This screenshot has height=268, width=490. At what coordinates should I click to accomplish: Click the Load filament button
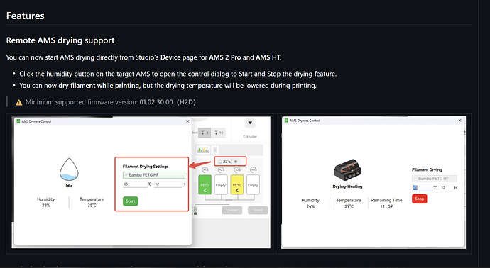pyautogui.click(x=258, y=211)
